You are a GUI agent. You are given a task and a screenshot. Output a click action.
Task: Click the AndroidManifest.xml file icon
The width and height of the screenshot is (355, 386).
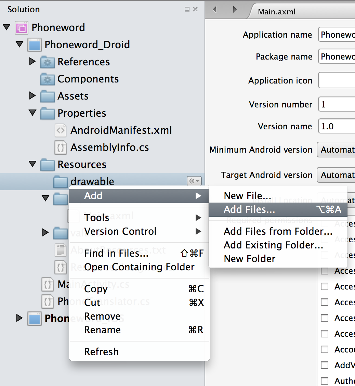coord(61,130)
